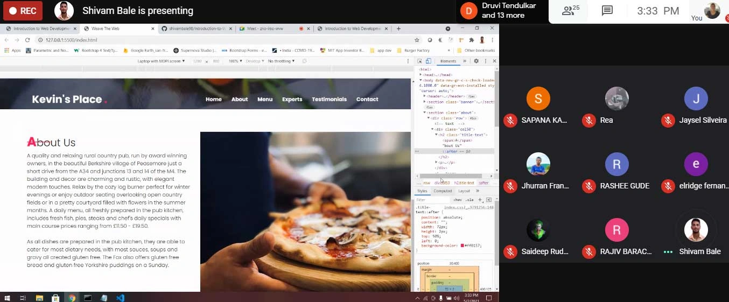Click the Windows Start button
The image size is (729, 302).
(8, 298)
